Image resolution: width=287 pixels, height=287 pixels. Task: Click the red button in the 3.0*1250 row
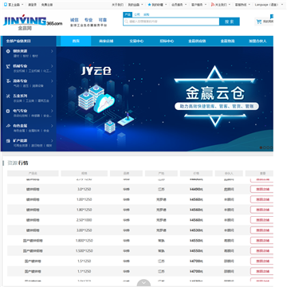[262, 189]
